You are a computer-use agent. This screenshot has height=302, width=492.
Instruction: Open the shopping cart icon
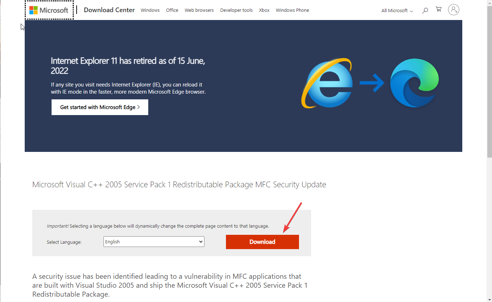point(439,10)
